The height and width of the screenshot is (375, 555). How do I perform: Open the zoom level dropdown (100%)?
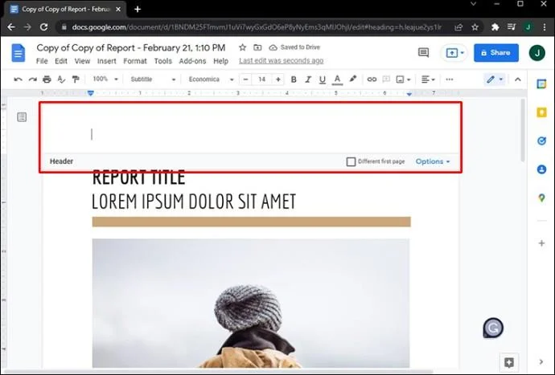[105, 79]
